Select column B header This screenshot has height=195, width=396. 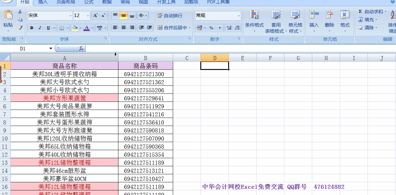[146, 58]
